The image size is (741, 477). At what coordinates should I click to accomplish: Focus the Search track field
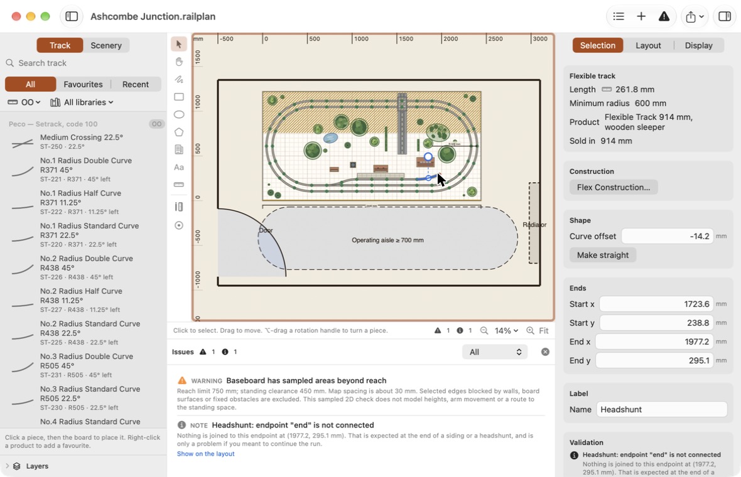coord(83,63)
